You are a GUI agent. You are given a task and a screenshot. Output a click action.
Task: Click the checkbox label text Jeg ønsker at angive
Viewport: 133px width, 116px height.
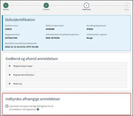[x=31, y=108]
